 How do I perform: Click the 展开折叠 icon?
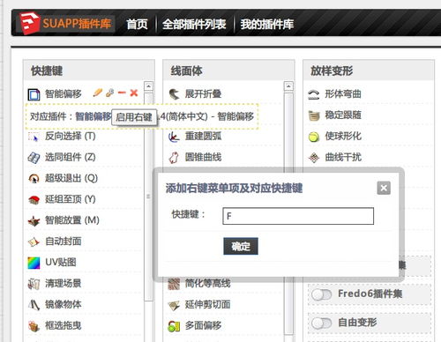[x=174, y=94]
